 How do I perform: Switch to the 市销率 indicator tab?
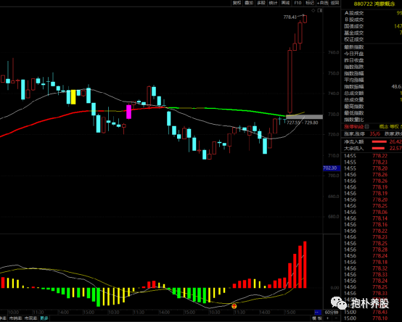coord(16,318)
